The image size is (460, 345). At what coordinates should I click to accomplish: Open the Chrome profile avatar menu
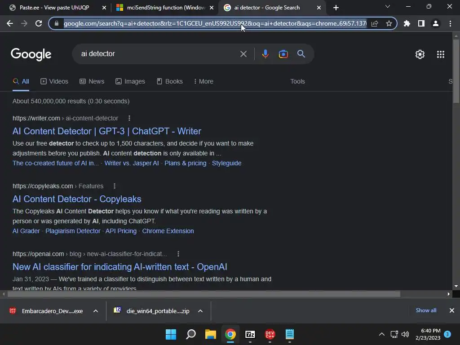tap(436, 23)
